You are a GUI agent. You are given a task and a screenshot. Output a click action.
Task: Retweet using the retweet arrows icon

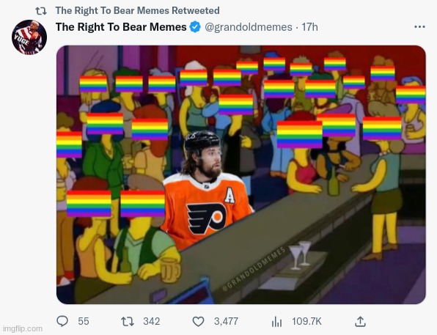[128, 321]
